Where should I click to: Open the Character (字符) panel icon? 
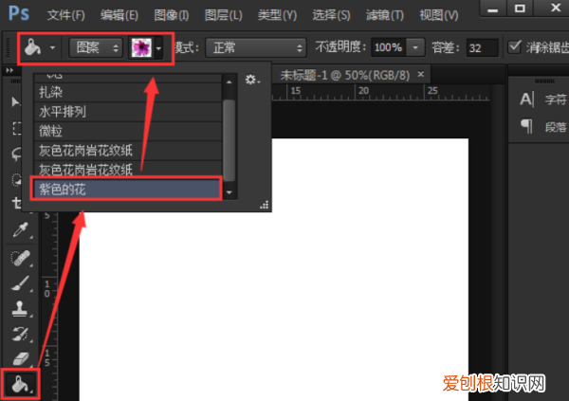coord(527,100)
